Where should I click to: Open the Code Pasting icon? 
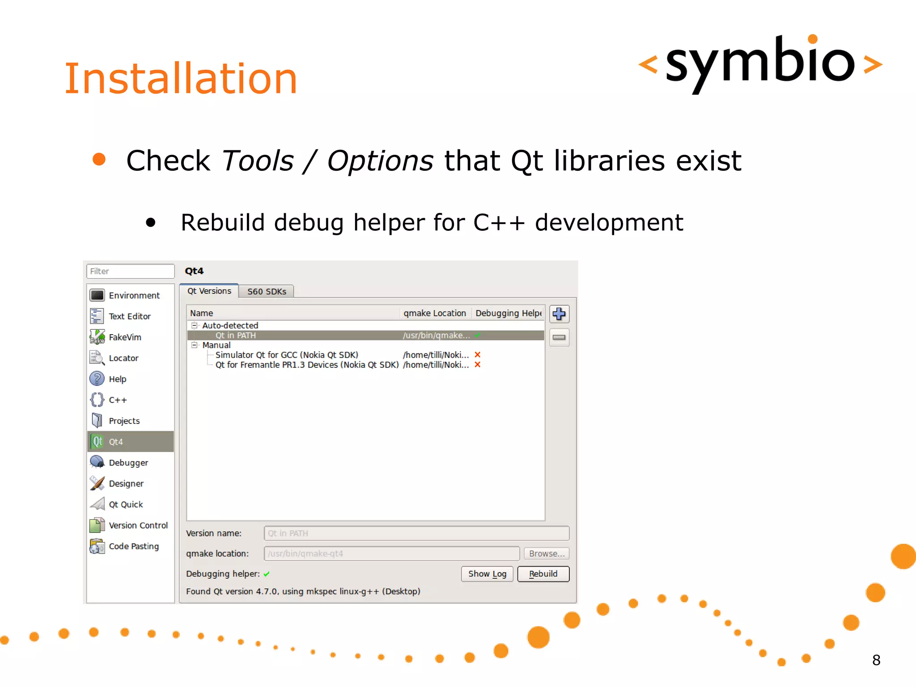pyautogui.click(x=97, y=546)
